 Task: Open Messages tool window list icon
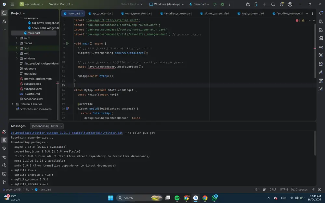[4, 140]
